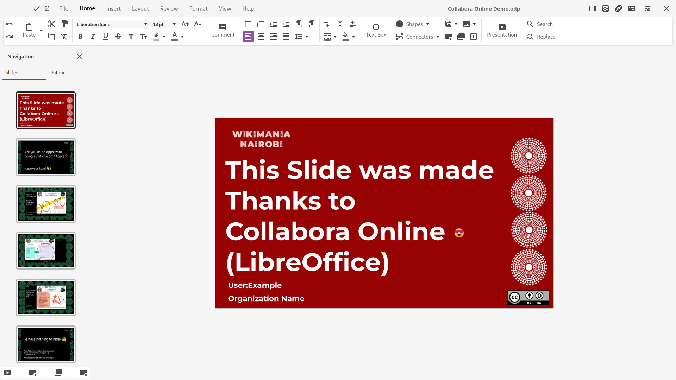Toggle text Shadow formatting
Viewport: 676px width, 380px height.
(x=131, y=37)
